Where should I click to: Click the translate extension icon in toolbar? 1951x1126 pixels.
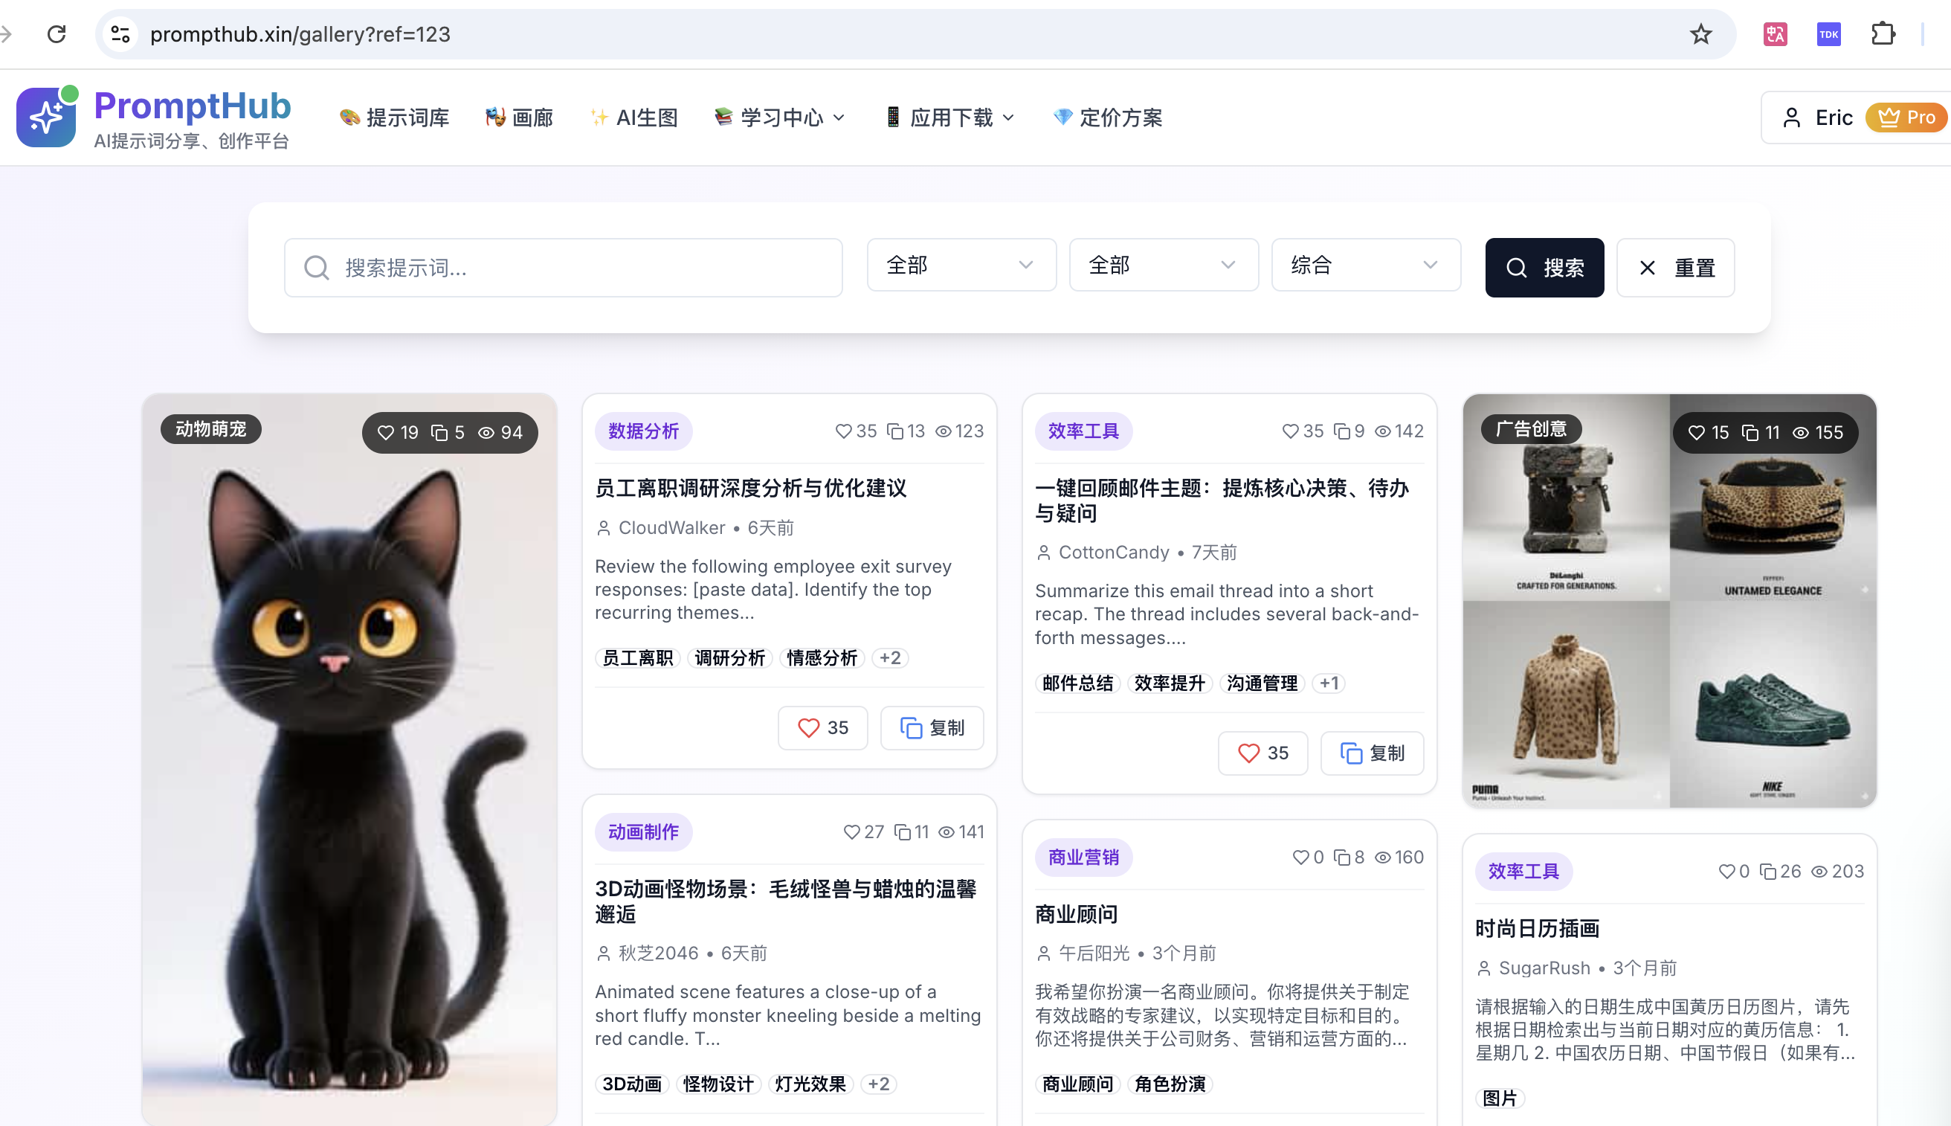tap(1775, 34)
